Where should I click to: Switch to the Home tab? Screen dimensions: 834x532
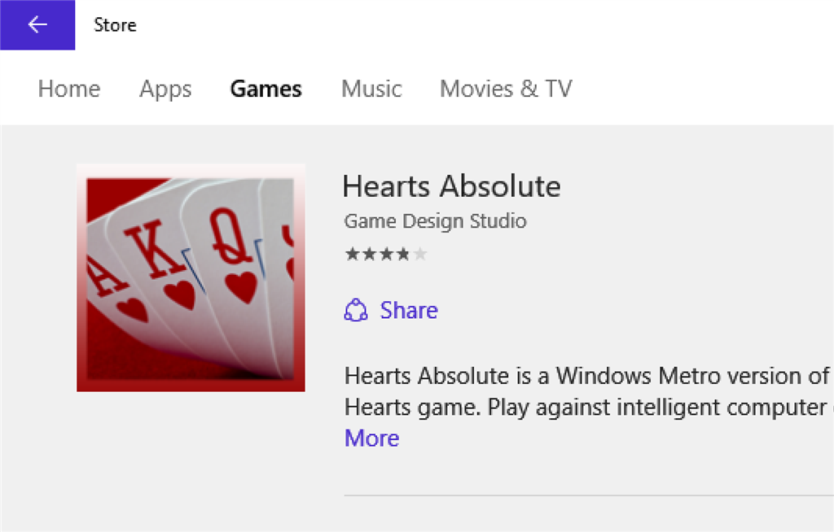pos(69,89)
